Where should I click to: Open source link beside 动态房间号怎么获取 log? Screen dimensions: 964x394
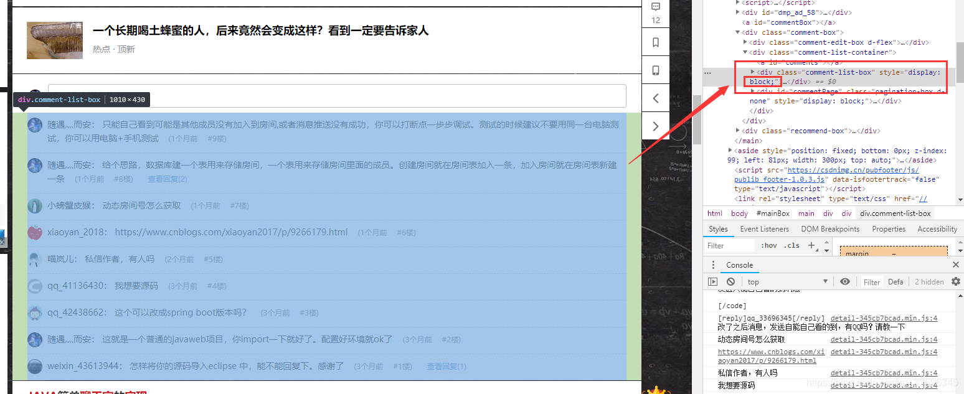pos(884,340)
